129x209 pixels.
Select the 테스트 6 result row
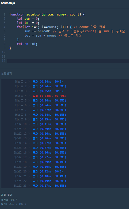pos(41,105)
